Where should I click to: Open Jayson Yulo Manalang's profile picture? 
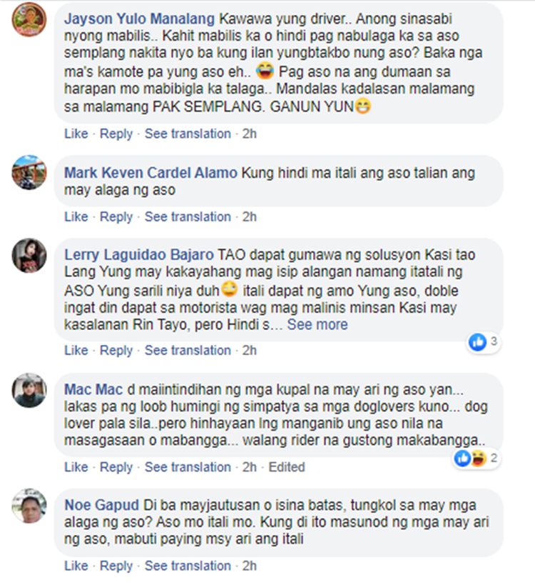pos(29,19)
